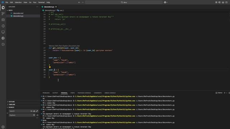
Task: Focus the title bar command search box
Action: (x=124, y=3)
